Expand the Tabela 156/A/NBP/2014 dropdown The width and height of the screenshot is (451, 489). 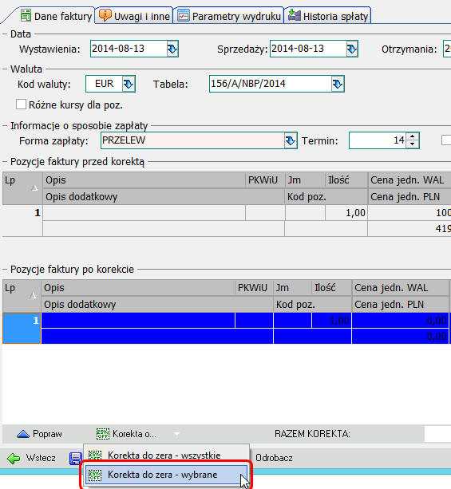pos(337,84)
